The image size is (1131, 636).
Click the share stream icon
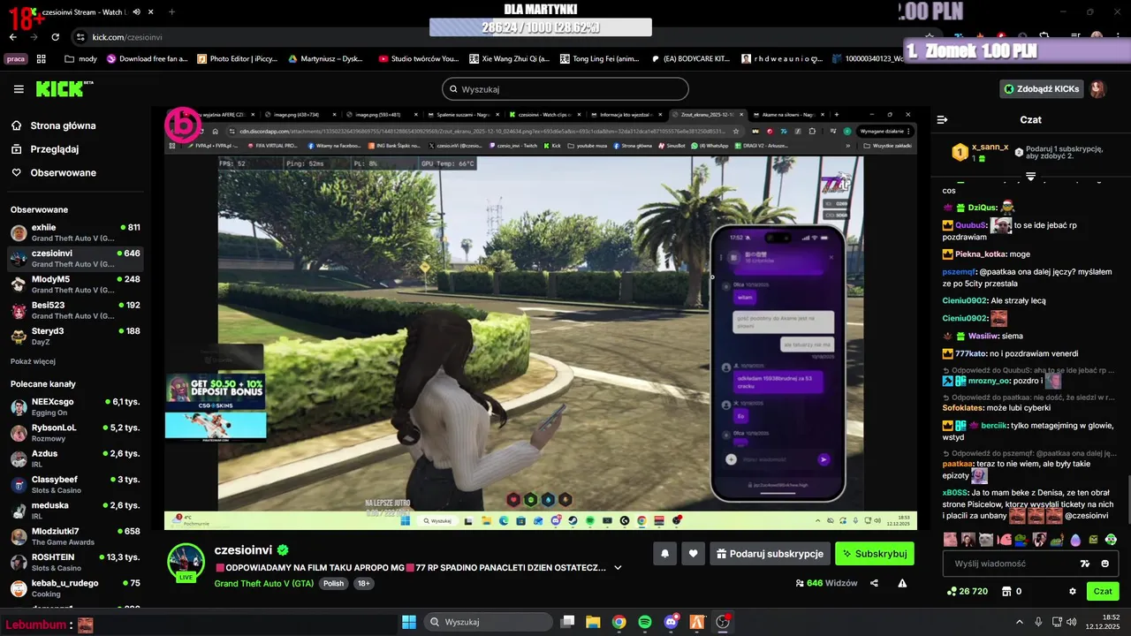(874, 583)
